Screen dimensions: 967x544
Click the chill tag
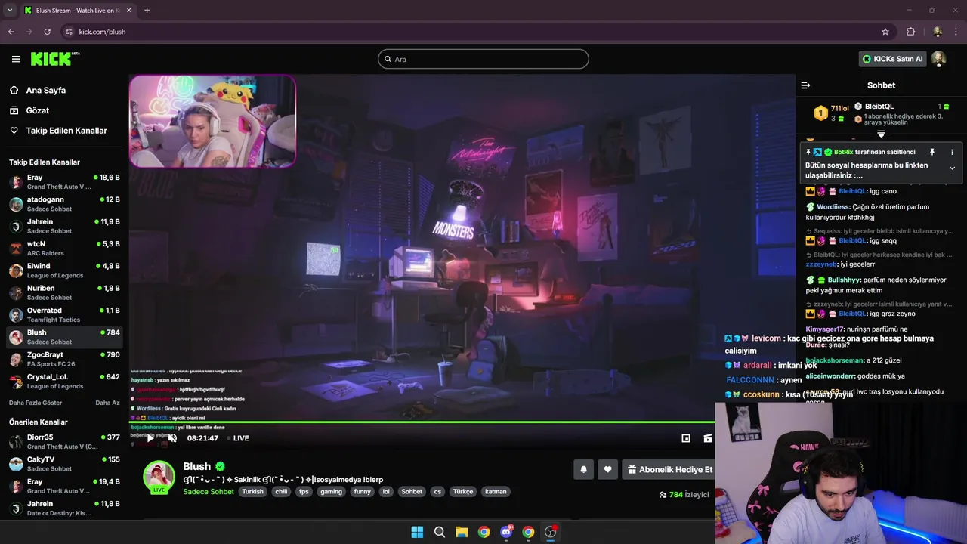[281, 492]
